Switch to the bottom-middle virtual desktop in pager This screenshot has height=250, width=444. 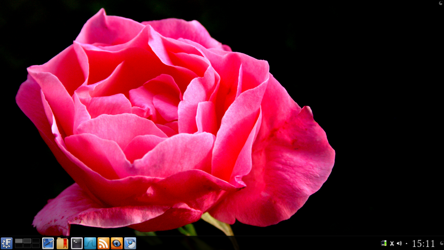pos(27,246)
